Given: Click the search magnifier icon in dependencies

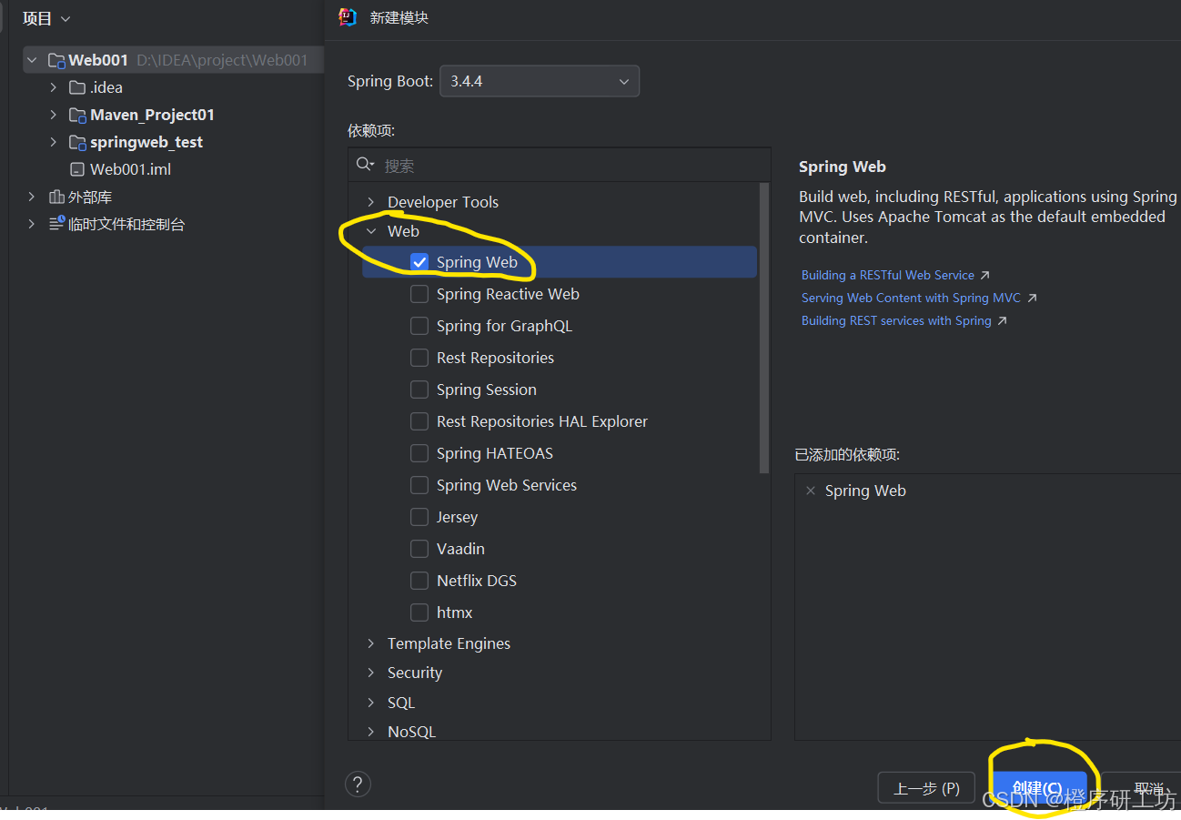Looking at the screenshot, I should [x=365, y=164].
